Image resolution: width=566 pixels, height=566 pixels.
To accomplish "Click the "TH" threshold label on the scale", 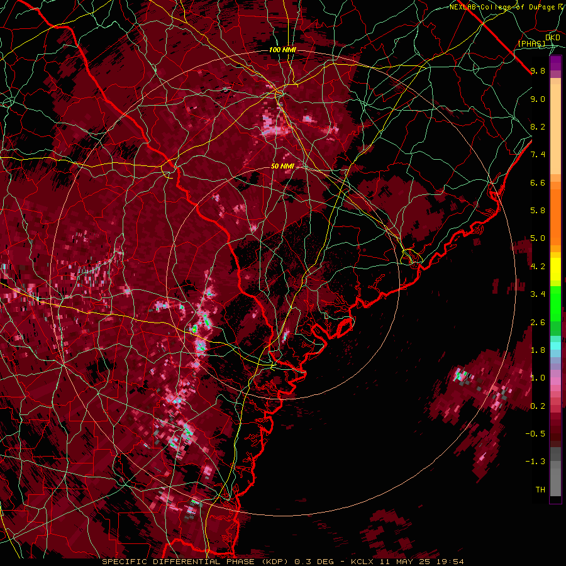I will 540,490.
